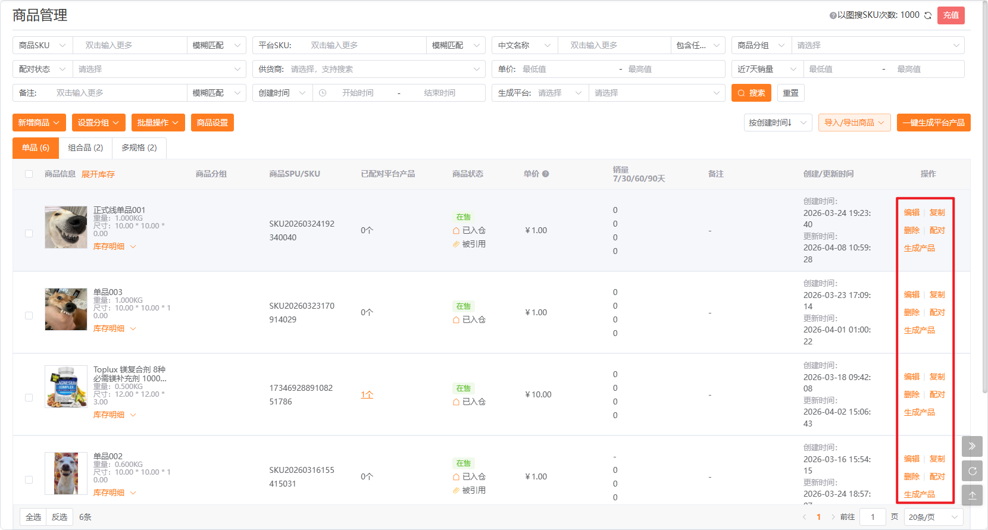This screenshot has width=988, height=530.
Task: Click 复制 link for 单品003
Action: click(937, 294)
